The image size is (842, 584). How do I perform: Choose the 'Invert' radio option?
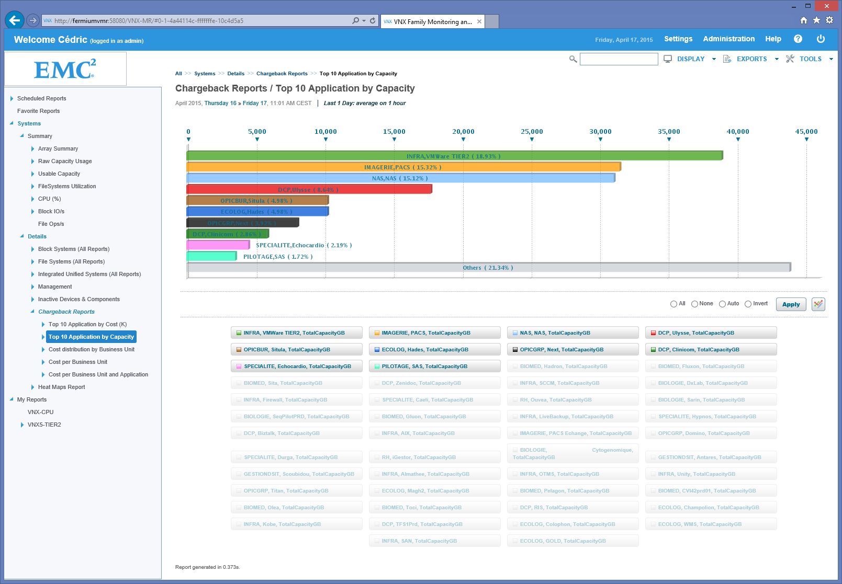748,304
